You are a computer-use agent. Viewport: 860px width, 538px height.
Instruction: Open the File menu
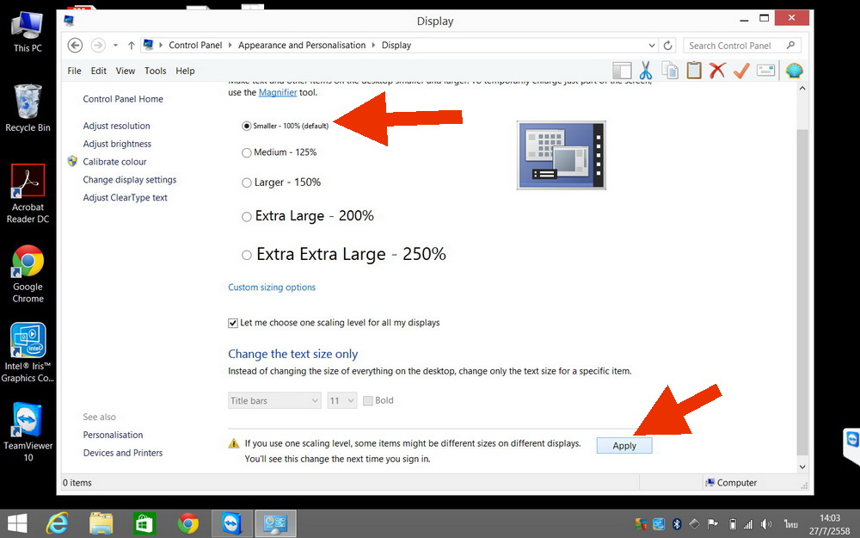74,71
